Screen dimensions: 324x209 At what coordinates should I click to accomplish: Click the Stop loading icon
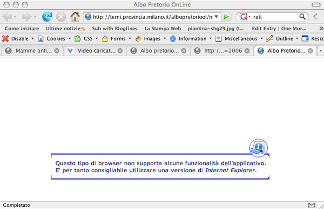[x=61, y=17]
